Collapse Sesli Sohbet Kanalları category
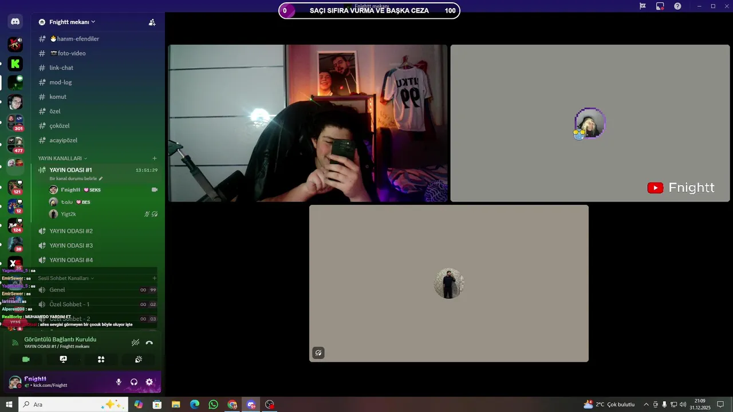The image size is (733, 412). pos(66,278)
